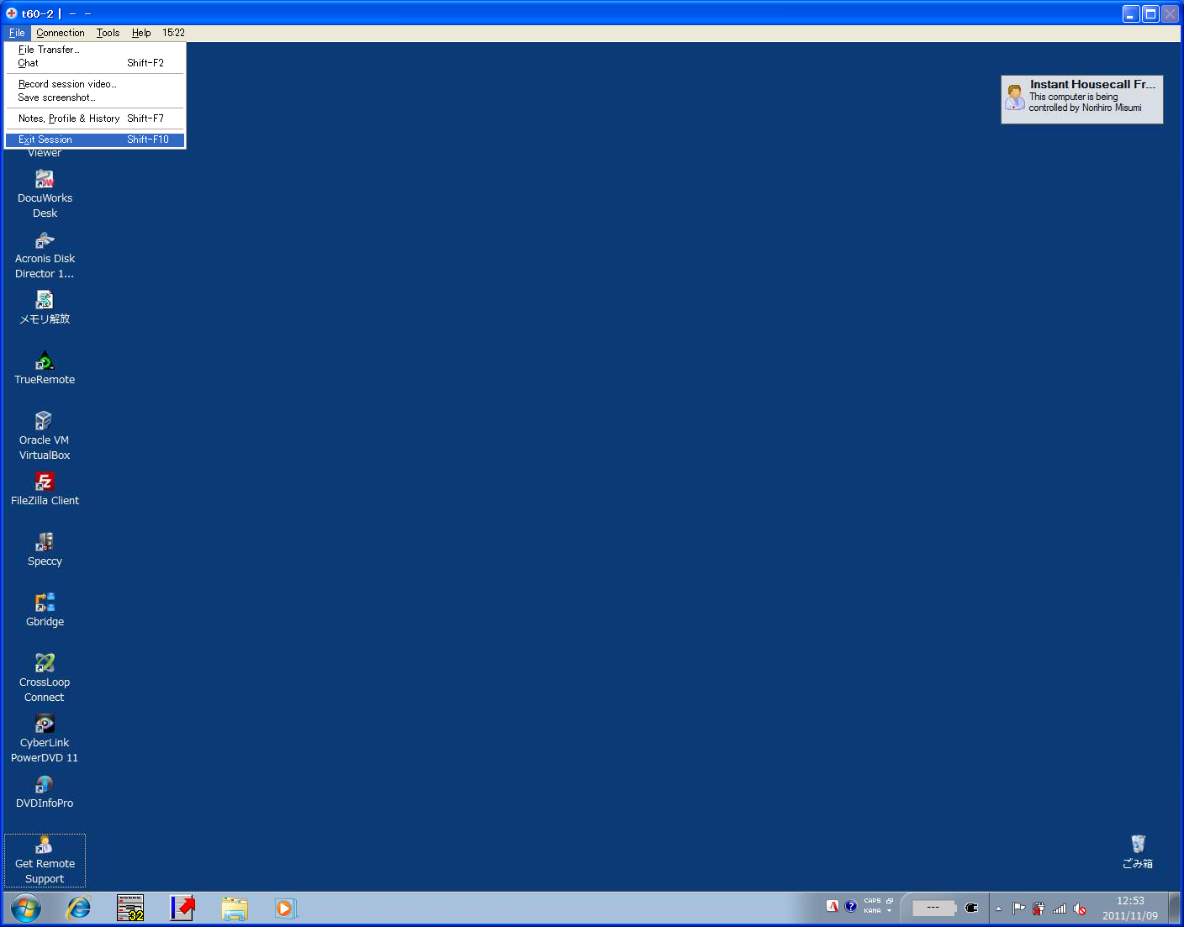
Task: Click Record session video option
Action: pyautogui.click(x=67, y=84)
